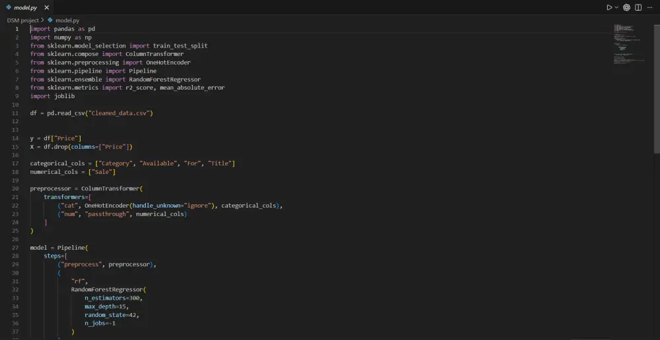This screenshot has height=340, width=660.
Task: Click the "Available" string in categorical_cols
Action: [158, 163]
